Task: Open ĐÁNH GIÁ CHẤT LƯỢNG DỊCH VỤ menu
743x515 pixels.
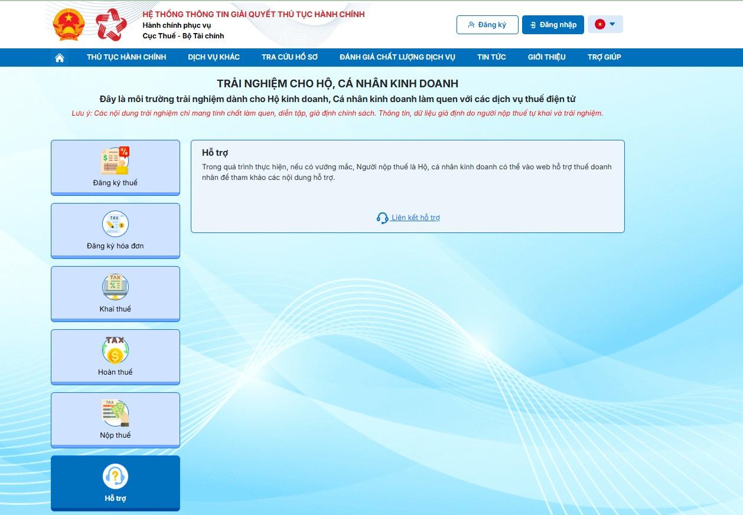Action: coord(397,57)
